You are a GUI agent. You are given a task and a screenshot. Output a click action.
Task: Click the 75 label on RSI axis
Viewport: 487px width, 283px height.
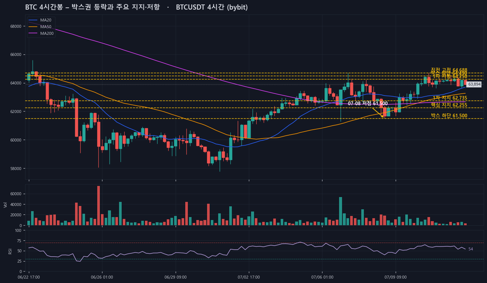19,241
